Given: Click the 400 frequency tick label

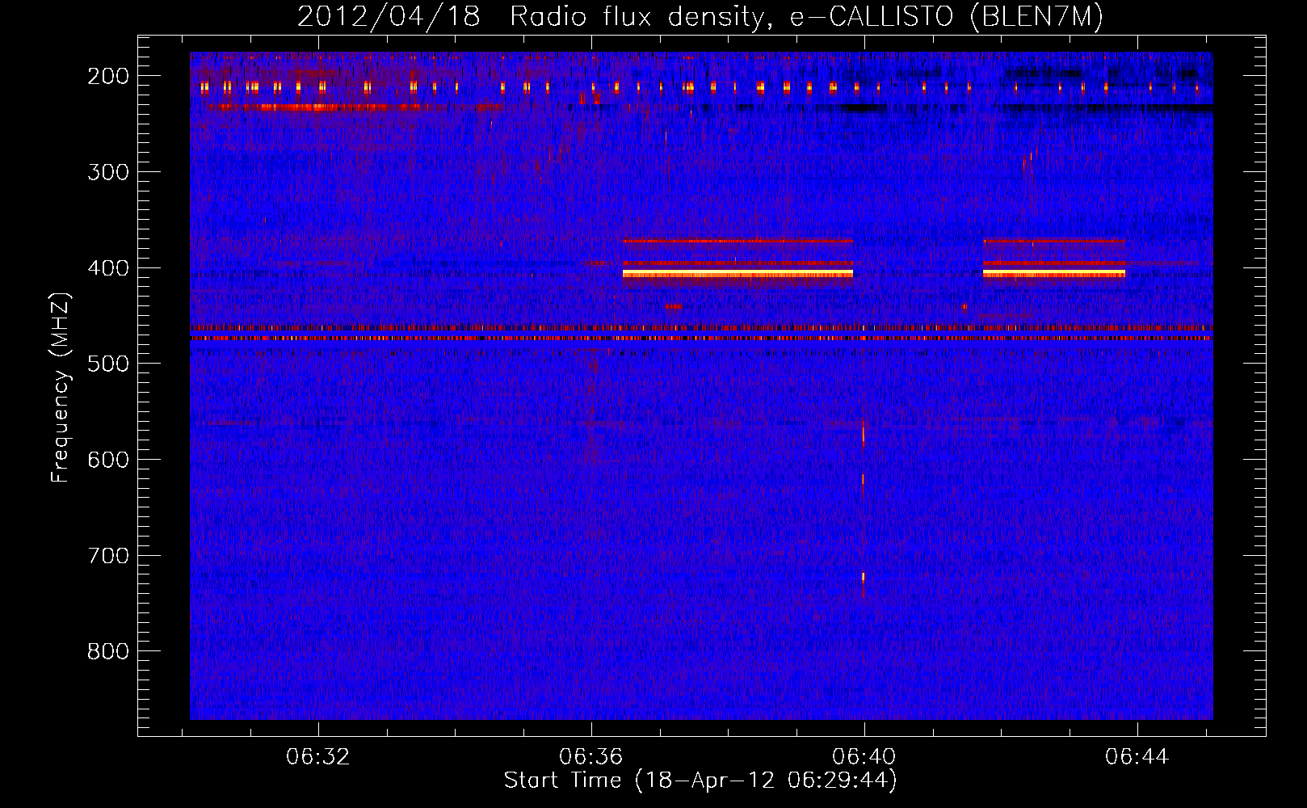Looking at the screenshot, I should click(108, 268).
